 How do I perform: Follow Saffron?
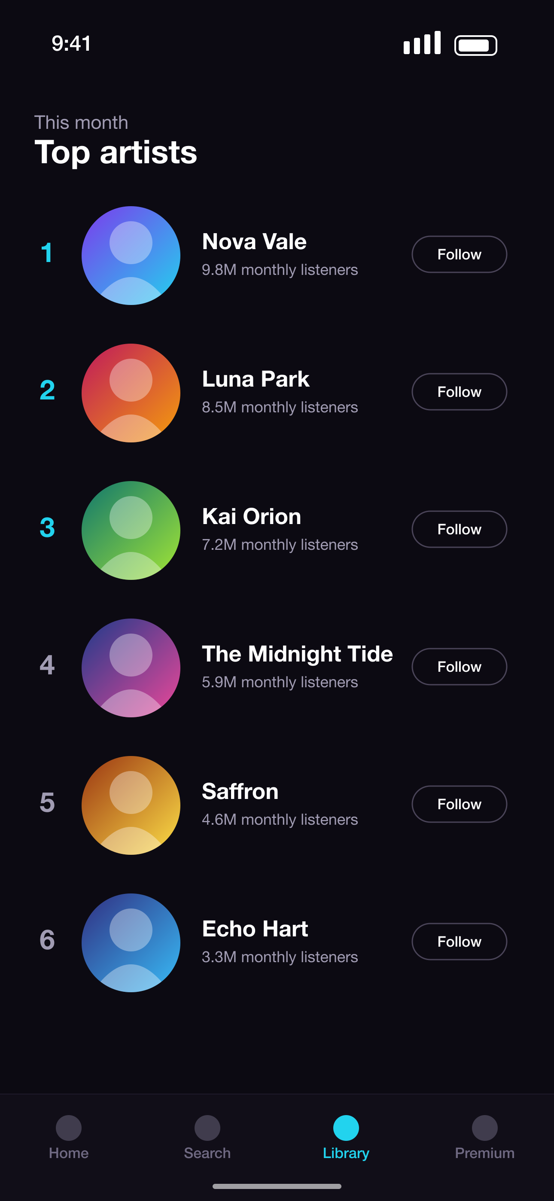460,804
